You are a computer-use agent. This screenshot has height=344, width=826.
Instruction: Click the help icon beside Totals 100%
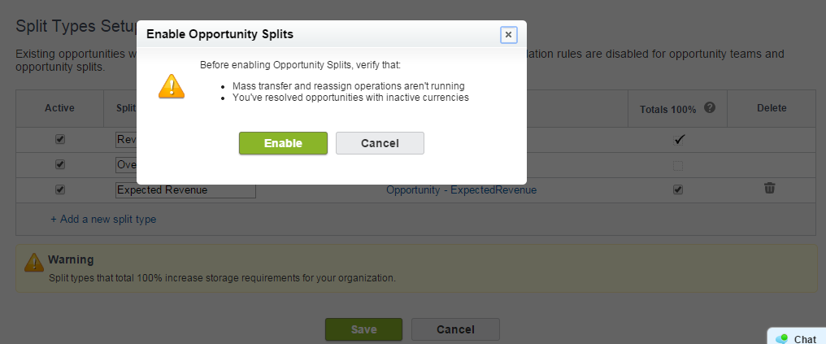point(710,107)
